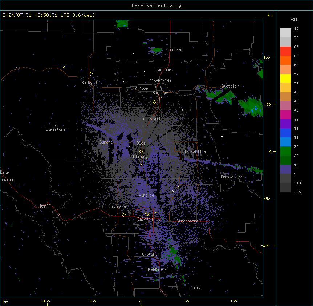Click the Ponoka city label
This screenshot has width=313, height=306.
174,49
